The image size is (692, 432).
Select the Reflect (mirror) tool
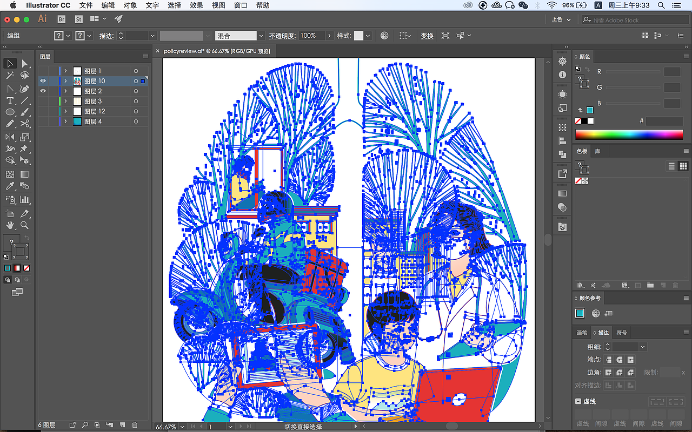point(10,137)
